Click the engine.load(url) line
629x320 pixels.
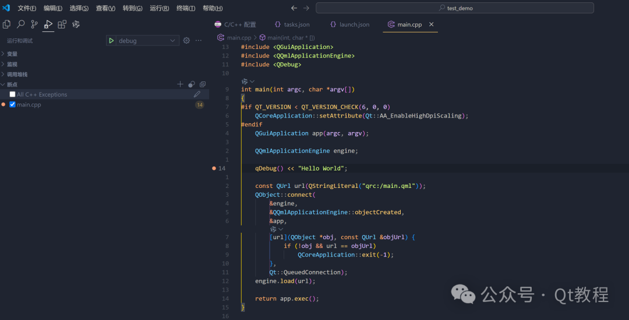[x=285, y=281]
